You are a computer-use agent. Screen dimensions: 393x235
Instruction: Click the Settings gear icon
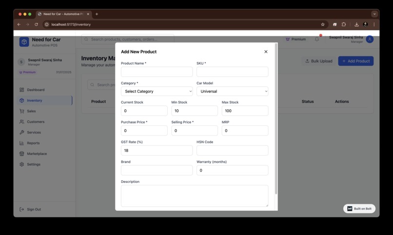tap(22, 164)
